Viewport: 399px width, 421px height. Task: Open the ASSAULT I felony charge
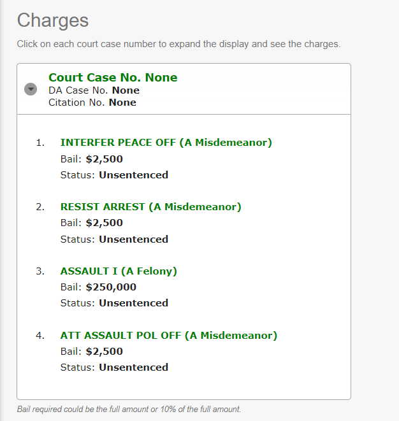(119, 271)
